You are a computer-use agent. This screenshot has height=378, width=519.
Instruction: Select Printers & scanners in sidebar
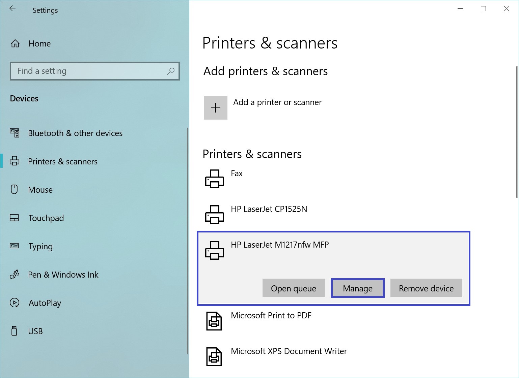[x=63, y=161]
